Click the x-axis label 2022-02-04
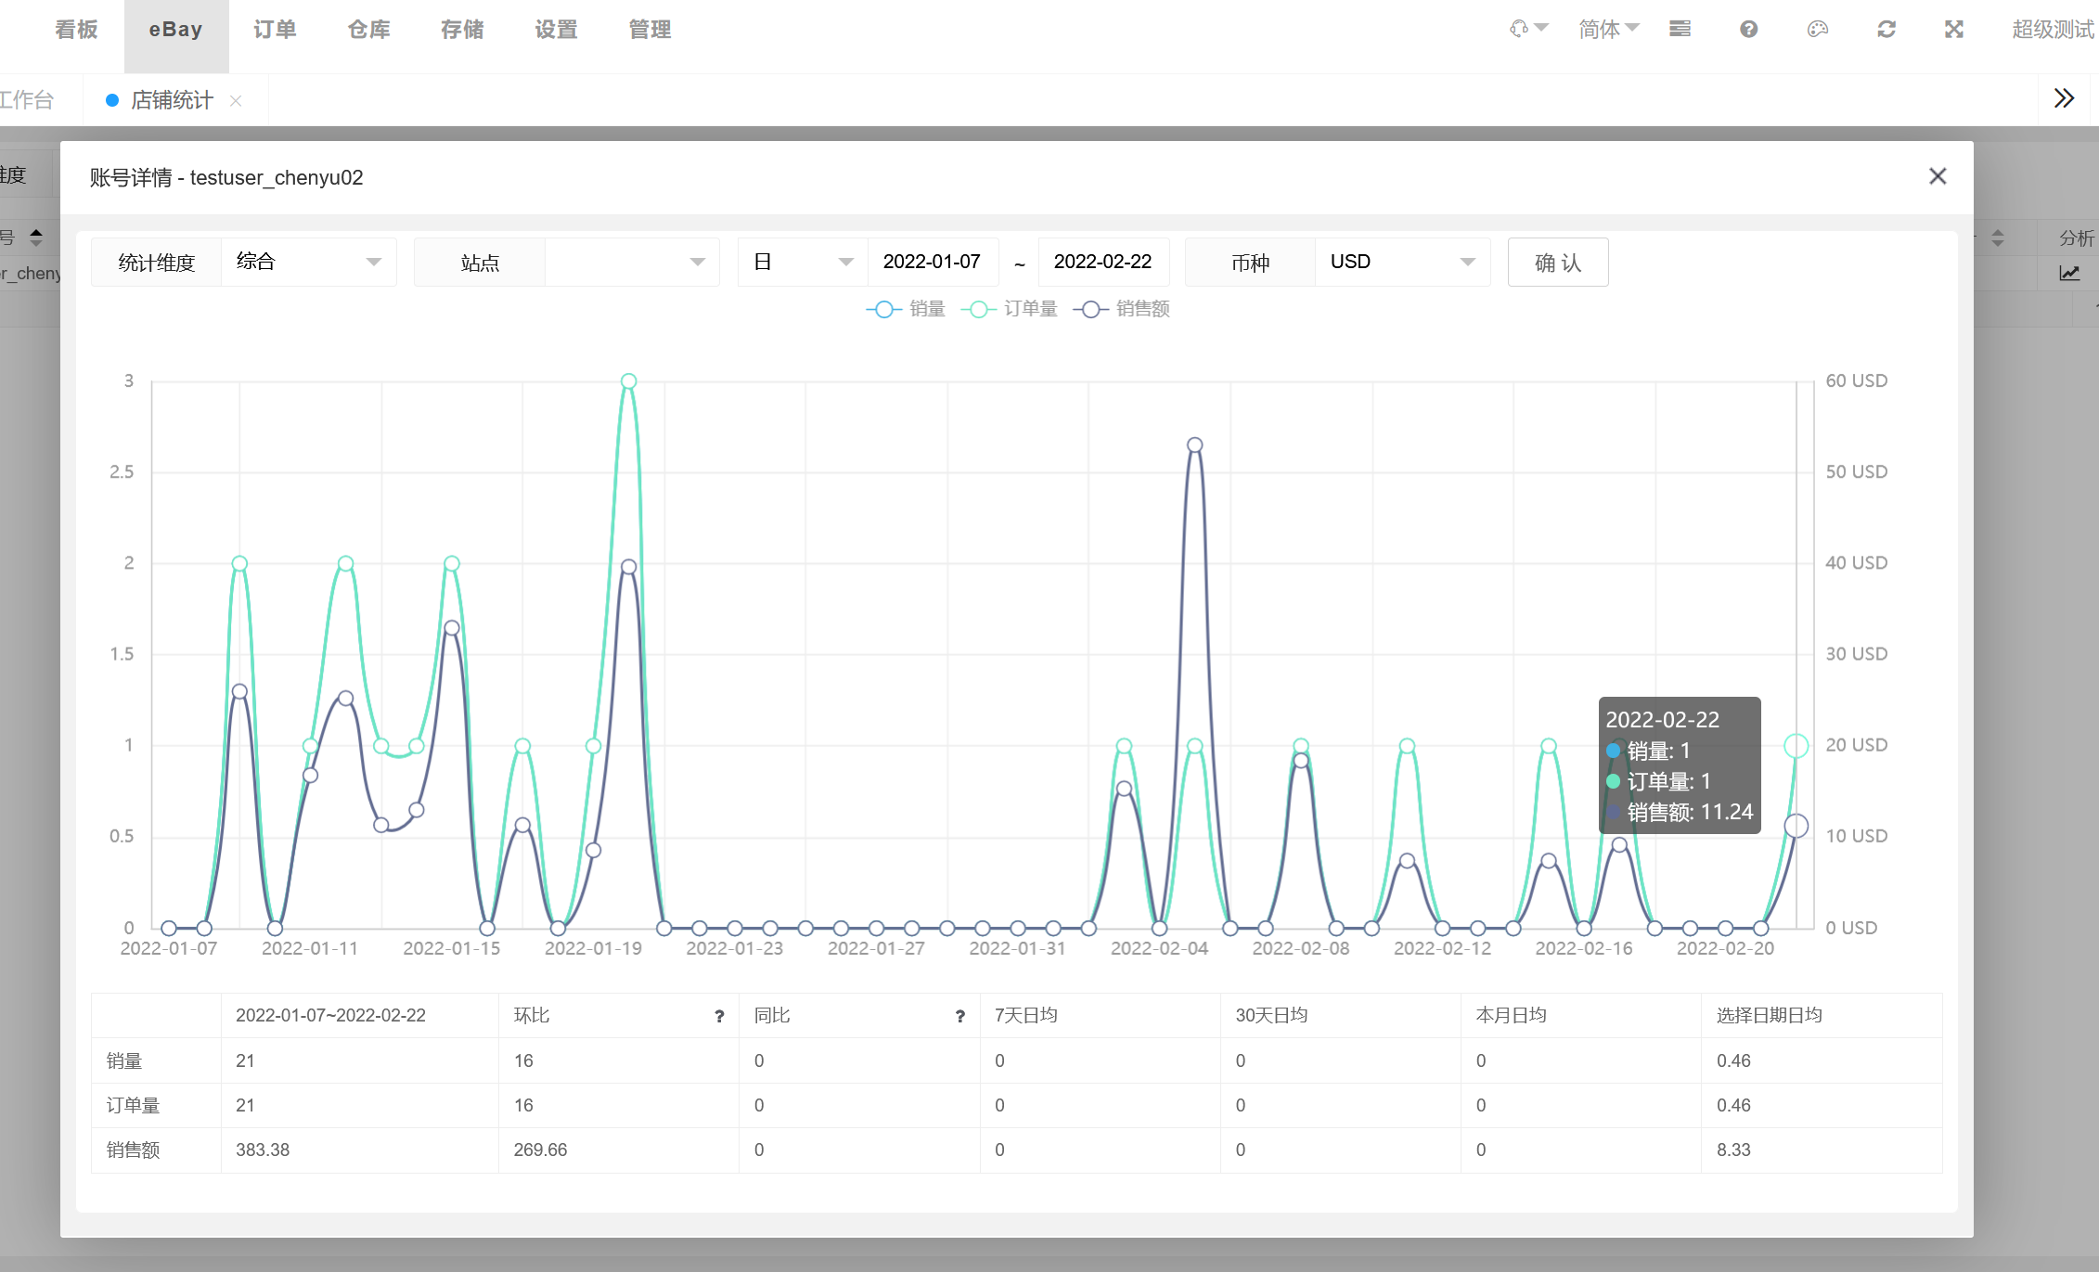Viewport: 2099px width, 1272px height. click(1159, 948)
